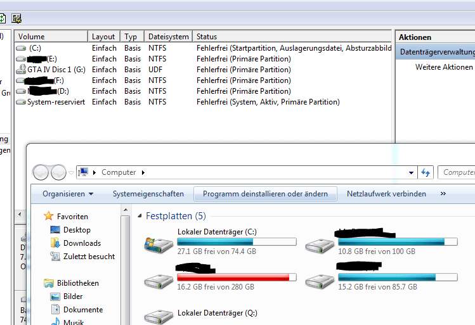Image resolution: width=475 pixels, height=325 pixels.
Task: Click the refresh icon in Disk Management toolbar
Action: 2,18
